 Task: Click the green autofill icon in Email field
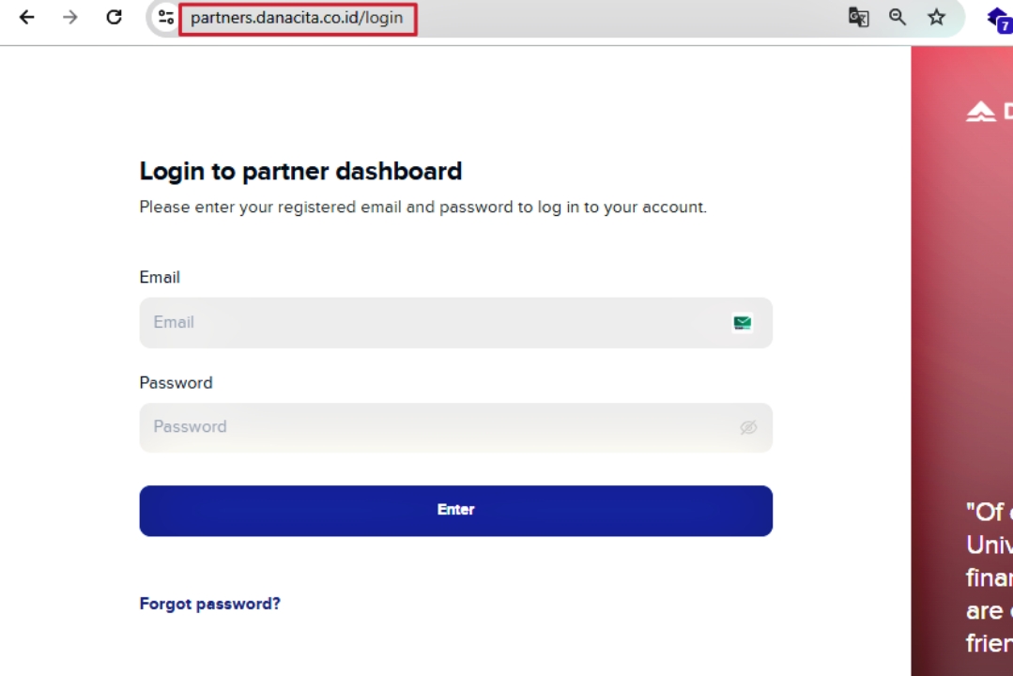click(743, 323)
